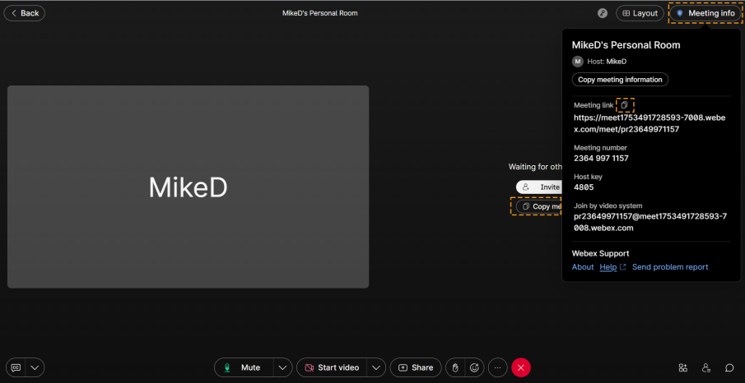This screenshot has width=745, height=383.
Task: Turn on camera with Start video
Action: [x=330, y=367]
